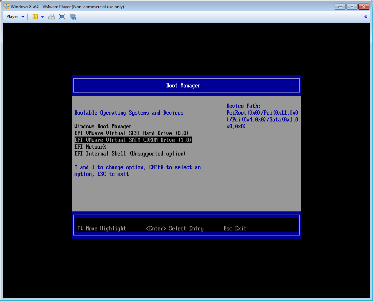
Task: Click the <Enter>=Select Entry hint
Action: (175, 229)
